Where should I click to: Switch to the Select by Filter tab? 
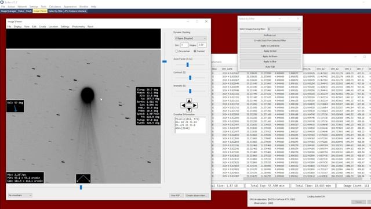(56, 11)
